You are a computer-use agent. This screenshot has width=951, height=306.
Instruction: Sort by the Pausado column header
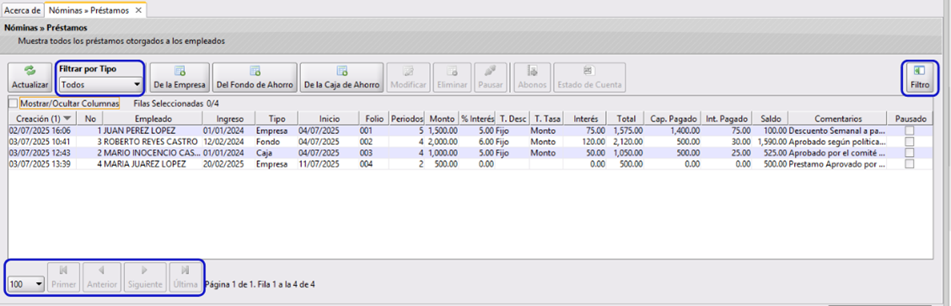click(x=911, y=119)
